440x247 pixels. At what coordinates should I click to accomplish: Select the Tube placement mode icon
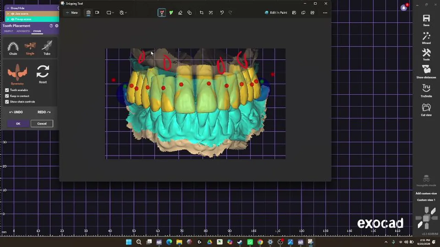47,46
